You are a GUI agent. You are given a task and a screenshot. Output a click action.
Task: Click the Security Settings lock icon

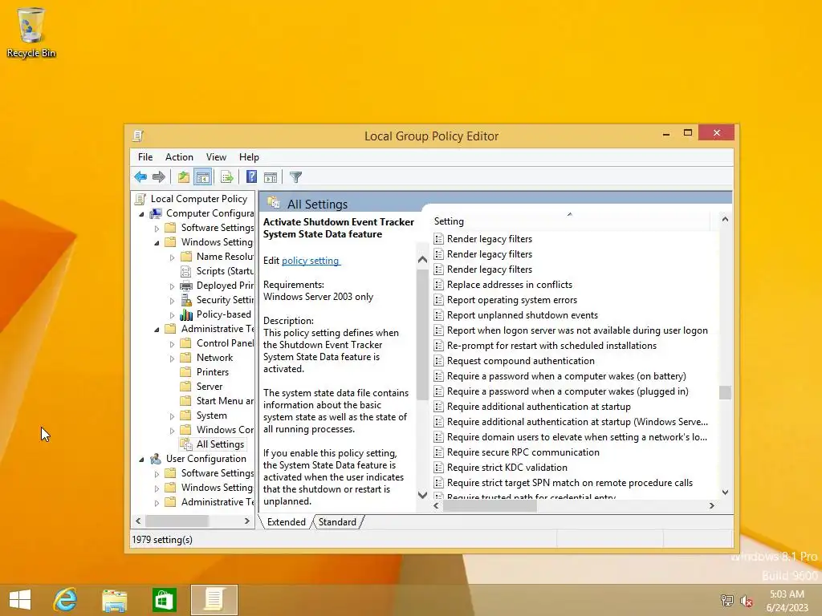pos(186,300)
